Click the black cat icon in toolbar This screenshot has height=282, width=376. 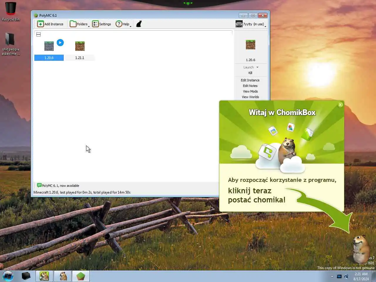(139, 24)
